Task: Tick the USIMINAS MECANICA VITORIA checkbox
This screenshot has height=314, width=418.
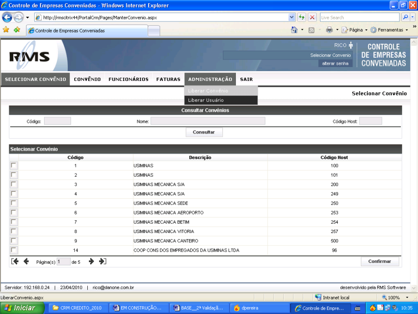Action: 13,231
